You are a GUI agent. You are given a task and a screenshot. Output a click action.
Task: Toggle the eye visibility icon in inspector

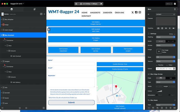[173, 28]
